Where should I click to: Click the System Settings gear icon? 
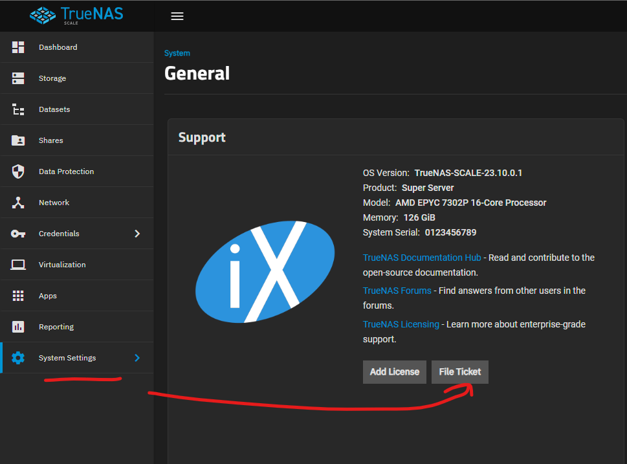tap(18, 358)
